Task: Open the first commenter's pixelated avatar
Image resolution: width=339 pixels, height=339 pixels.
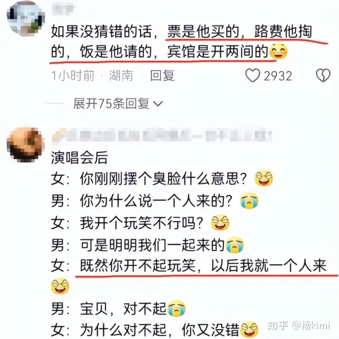Action: click(x=26, y=18)
